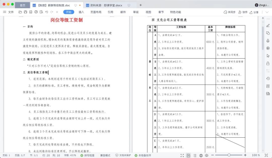Open the more options vertical dots
Viewport: 272px width, 158px height.
click(x=262, y=12)
